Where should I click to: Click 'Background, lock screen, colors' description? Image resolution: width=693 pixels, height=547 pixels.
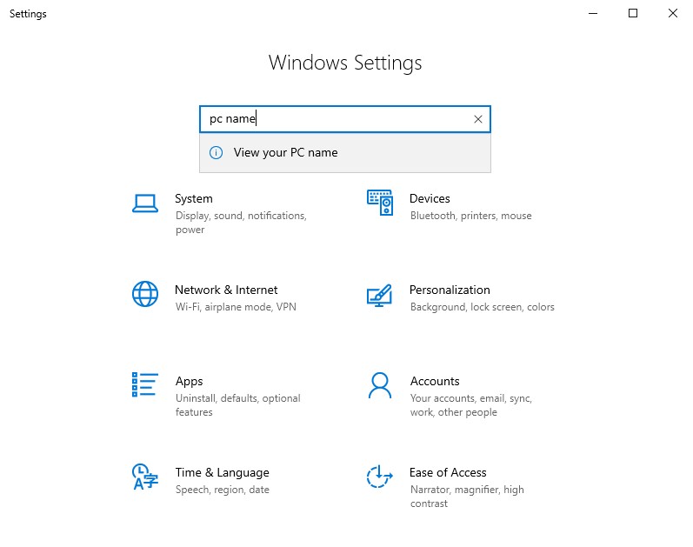pos(483,307)
